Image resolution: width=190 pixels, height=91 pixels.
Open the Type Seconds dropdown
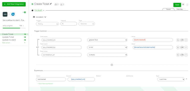[x=87, y=24]
